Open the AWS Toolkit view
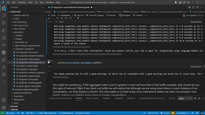 pos(4,45)
